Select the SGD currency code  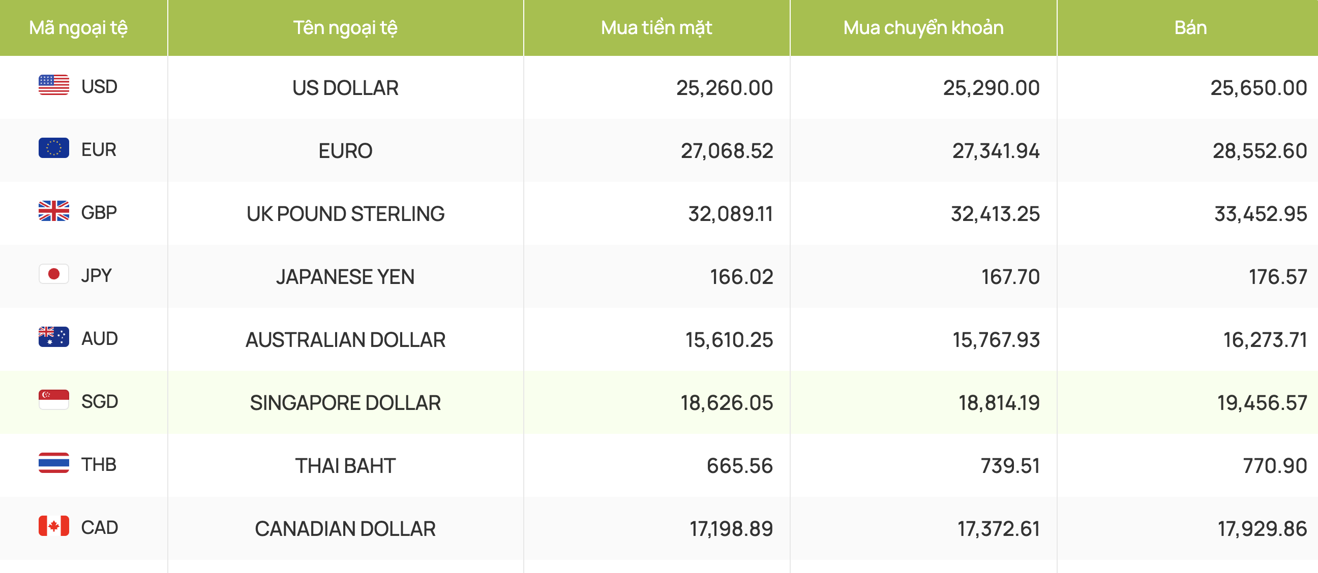tap(100, 401)
